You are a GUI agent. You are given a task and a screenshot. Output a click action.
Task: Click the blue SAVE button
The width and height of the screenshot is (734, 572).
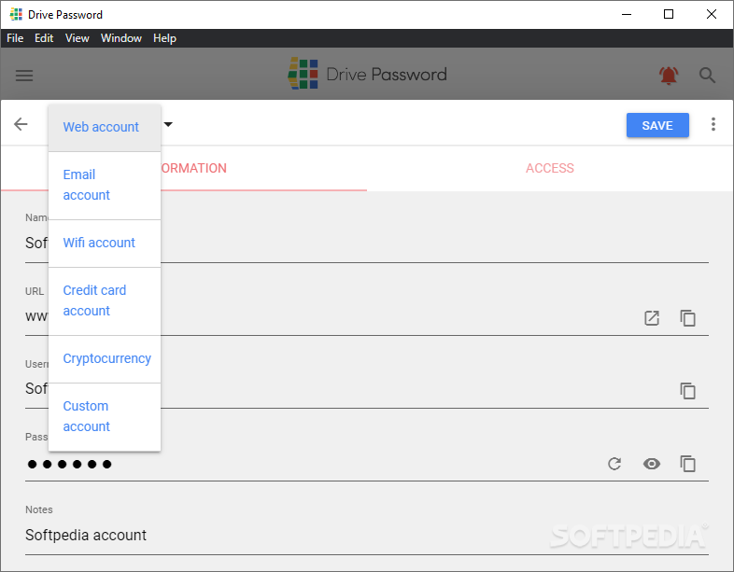(657, 125)
